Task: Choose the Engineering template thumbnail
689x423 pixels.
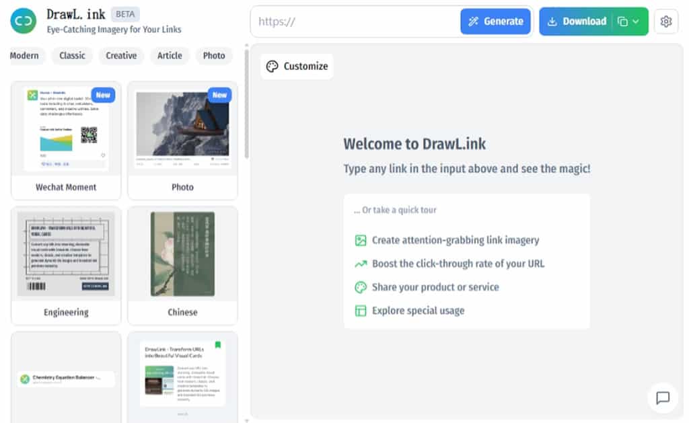Action: pyautogui.click(x=66, y=254)
